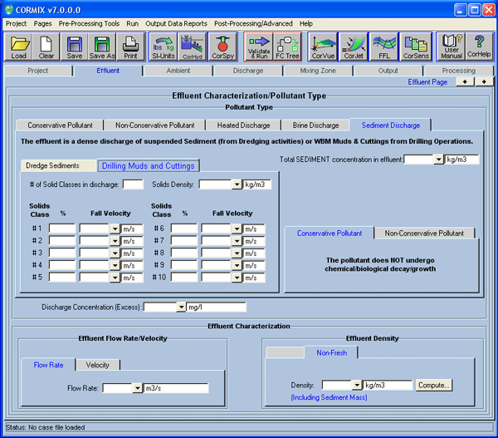The width and height of the screenshot is (498, 438).
Task: Click the Discharge Concentration mg/l unit field
Action: [217, 308]
